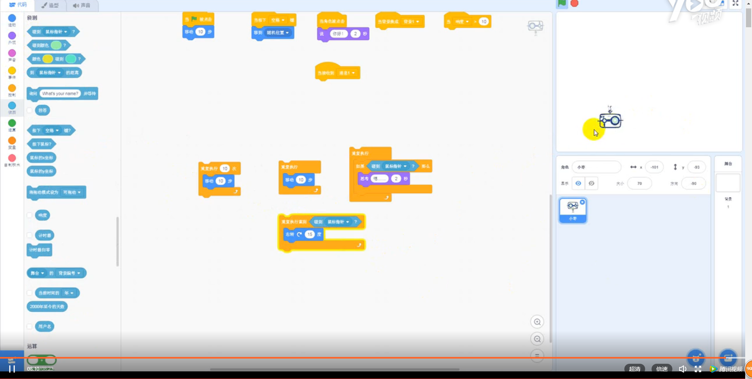Select the 小枣 sprite thumbnail
Screen dimensions: 752x379
tap(573, 210)
